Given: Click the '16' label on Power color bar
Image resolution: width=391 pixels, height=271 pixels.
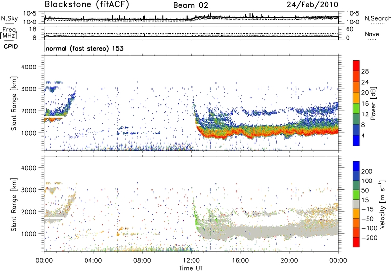Looking at the screenshot, I should pos(365,104).
